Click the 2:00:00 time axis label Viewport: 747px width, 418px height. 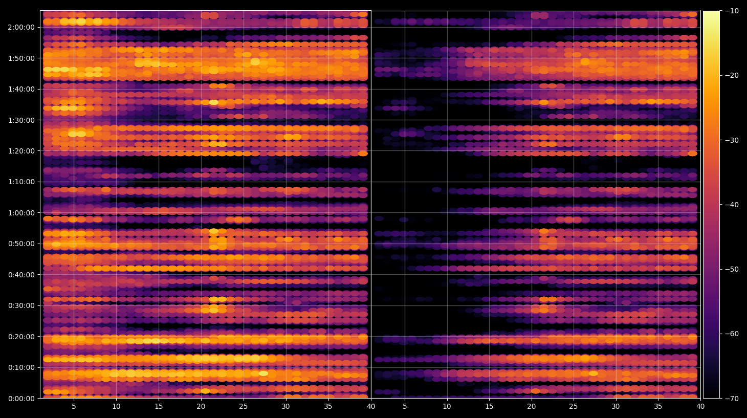coord(21,27)
